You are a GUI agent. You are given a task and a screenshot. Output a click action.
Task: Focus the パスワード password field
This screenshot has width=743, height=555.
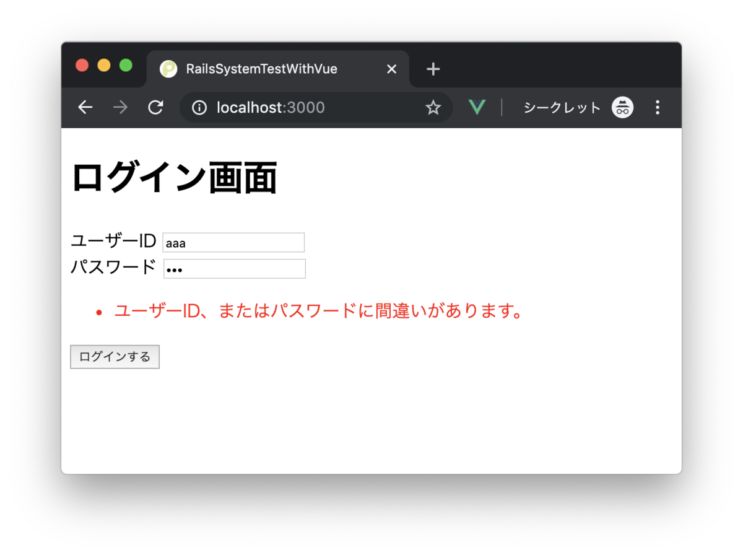tap(234, 268)
